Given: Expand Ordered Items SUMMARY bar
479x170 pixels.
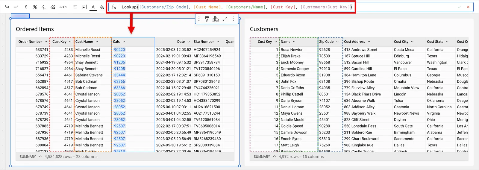Looking at the screenshot, I should pos(40,157).
